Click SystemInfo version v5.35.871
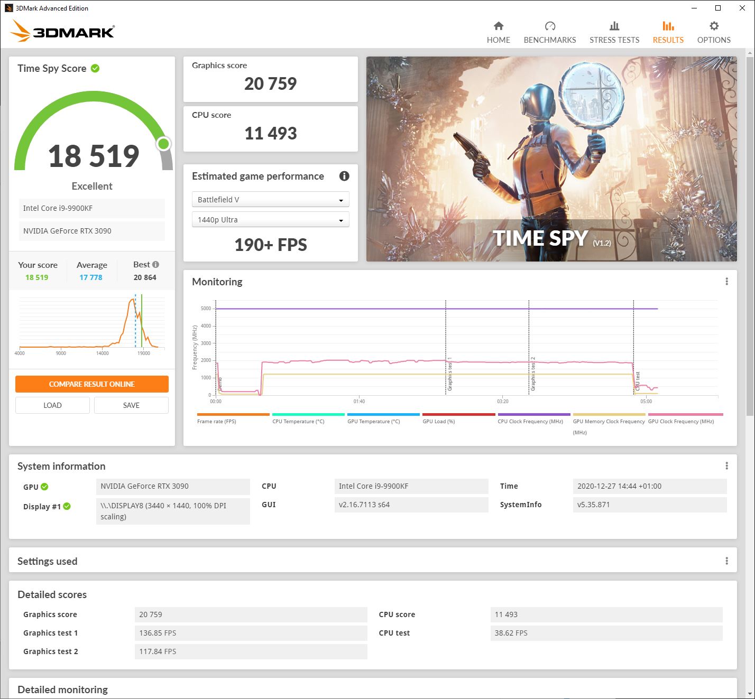The height and width of the screenshot is (699, 755). [x=650, y=505]
